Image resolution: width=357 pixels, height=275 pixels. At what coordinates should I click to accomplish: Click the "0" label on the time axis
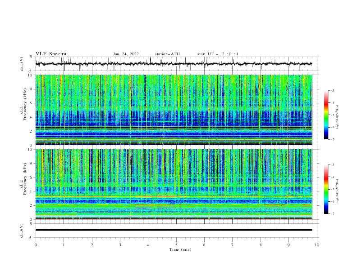click(x=36, y=245)
